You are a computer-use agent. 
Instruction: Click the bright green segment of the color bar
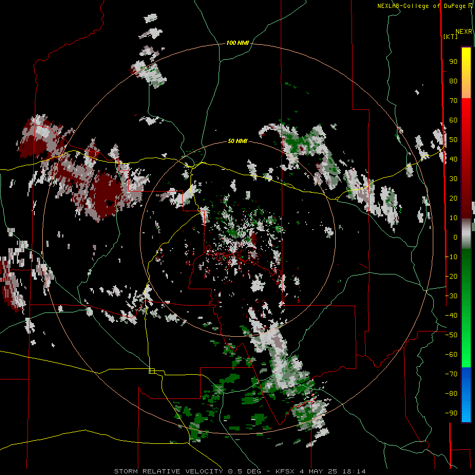click(466, 348)
